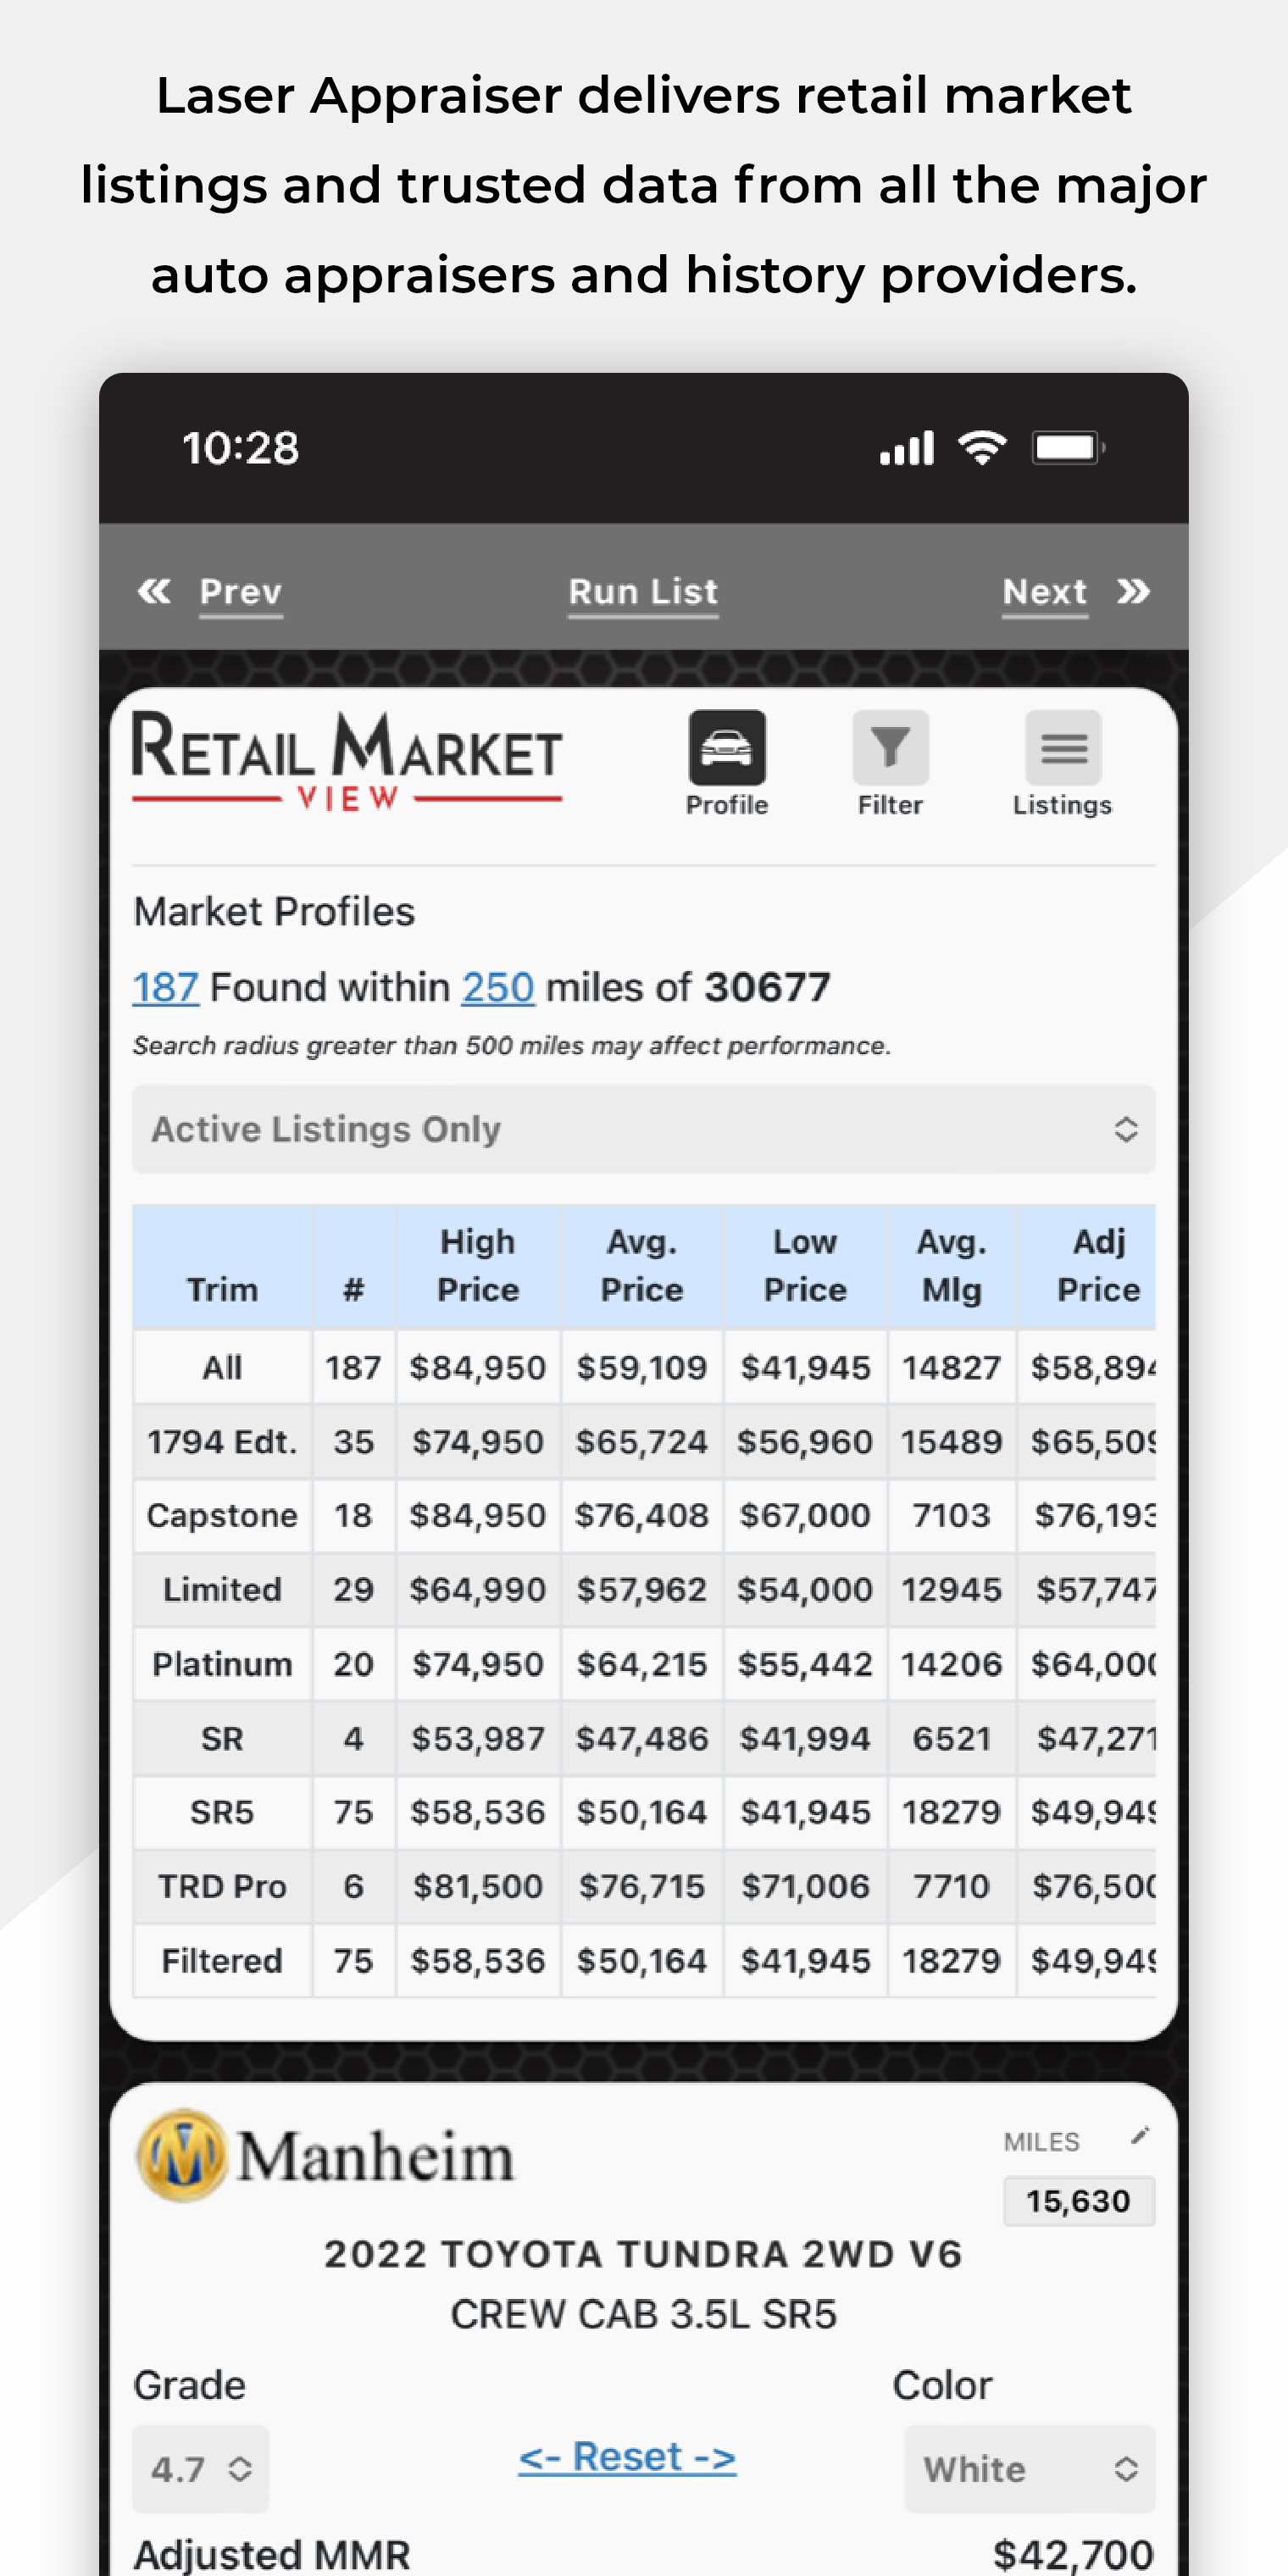
Task: Tap the pencil edit icon beside MILES
Action: tap(1139, 2136)
